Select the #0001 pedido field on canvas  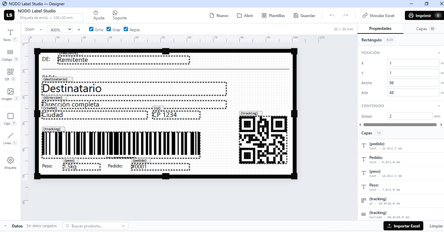point(160,166)
